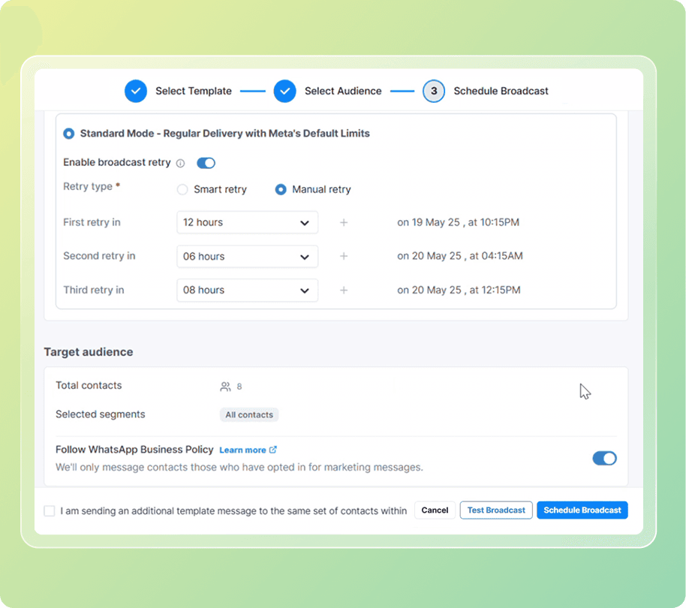The height and width of the screenshot is (608, 686).
Task: Click the All contacts segment chip
Action: point(248,414)
